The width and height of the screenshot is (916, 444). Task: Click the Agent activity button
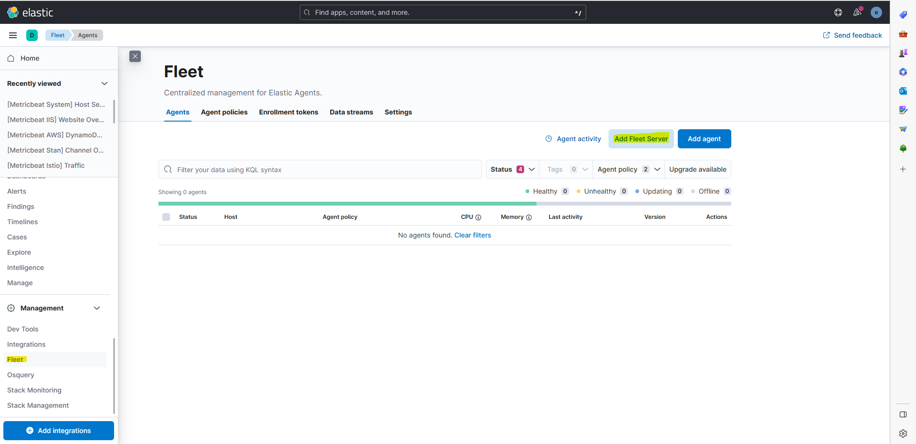click(x=573, y=139)
